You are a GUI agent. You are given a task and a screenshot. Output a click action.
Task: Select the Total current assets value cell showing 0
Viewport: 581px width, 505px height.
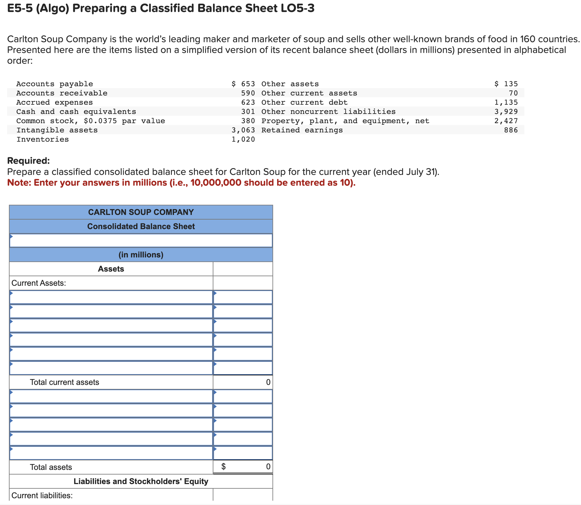(243, 382)
